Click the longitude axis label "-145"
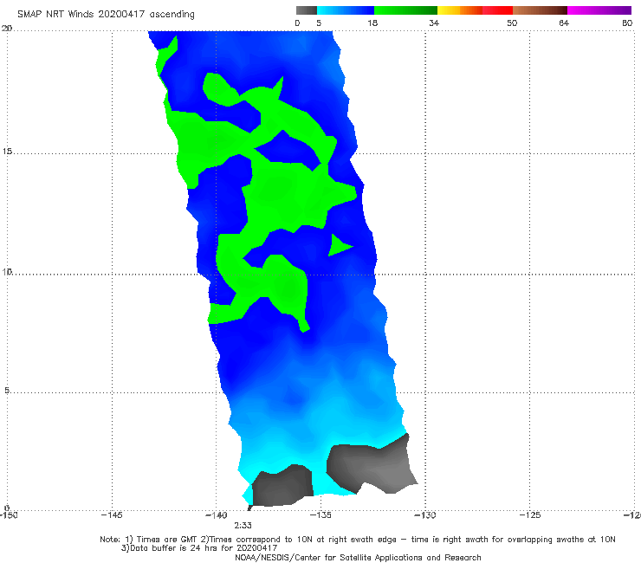 pyautogui.click(x=112, y=515)
